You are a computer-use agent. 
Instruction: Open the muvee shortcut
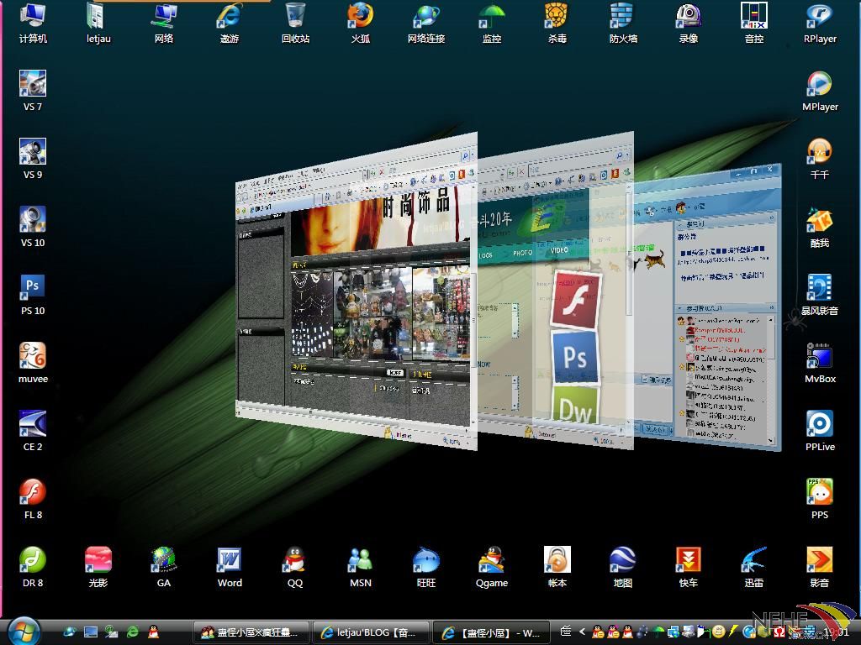[x=33, y=363]
